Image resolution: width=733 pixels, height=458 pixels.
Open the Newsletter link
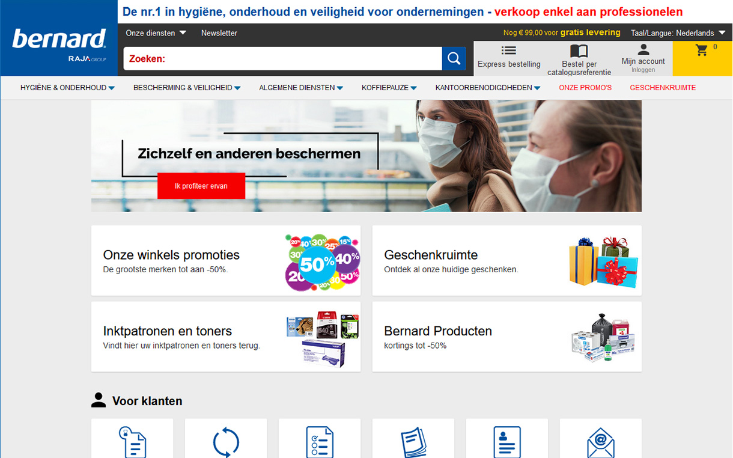pos(219,33)
